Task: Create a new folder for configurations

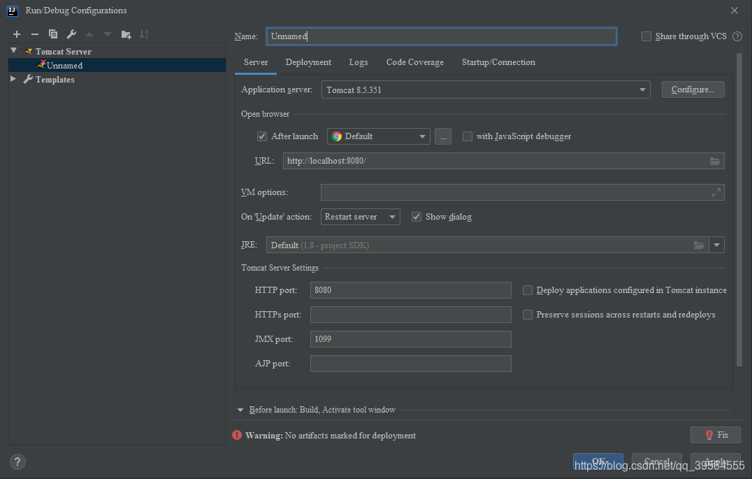Action: 126,34
